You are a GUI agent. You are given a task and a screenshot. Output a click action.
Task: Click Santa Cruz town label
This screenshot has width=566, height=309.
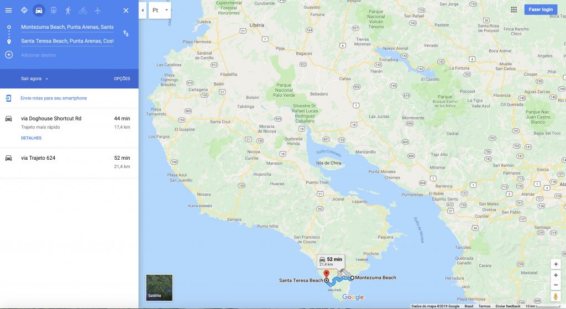[x=220, y=122]
